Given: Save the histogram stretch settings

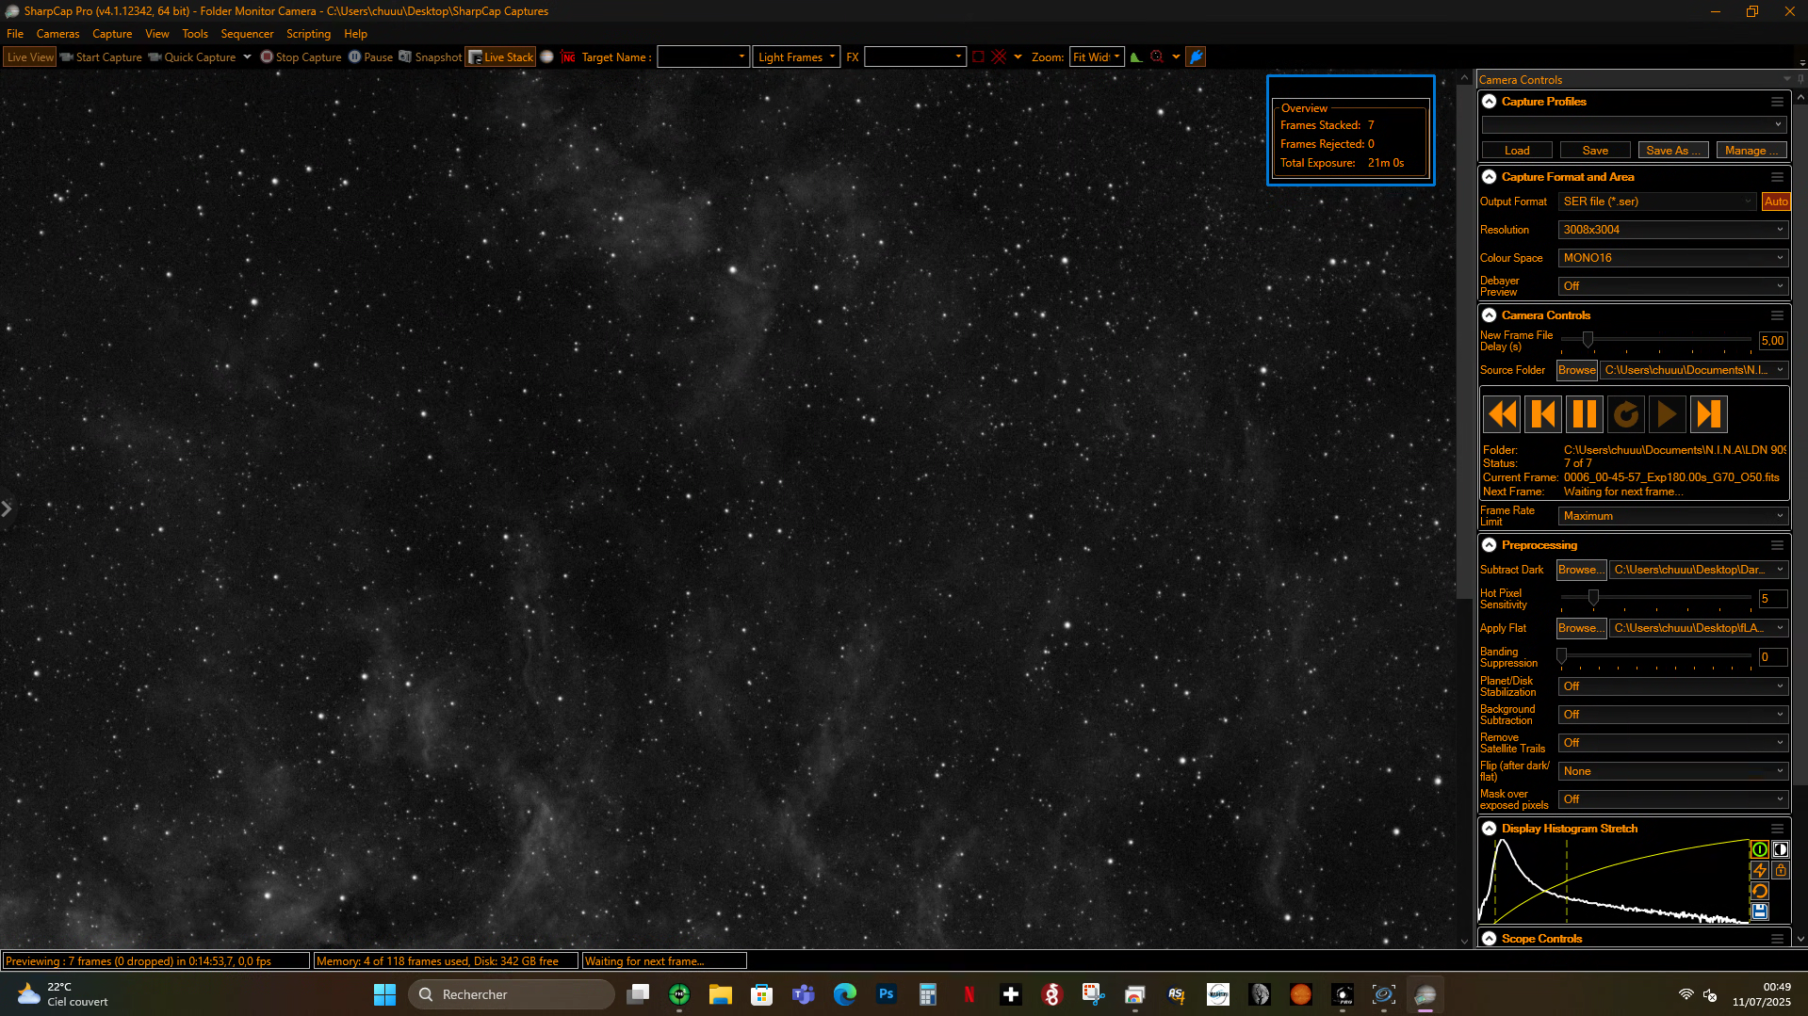Looking at the screenshot, I should click(x=1759, y=911).
